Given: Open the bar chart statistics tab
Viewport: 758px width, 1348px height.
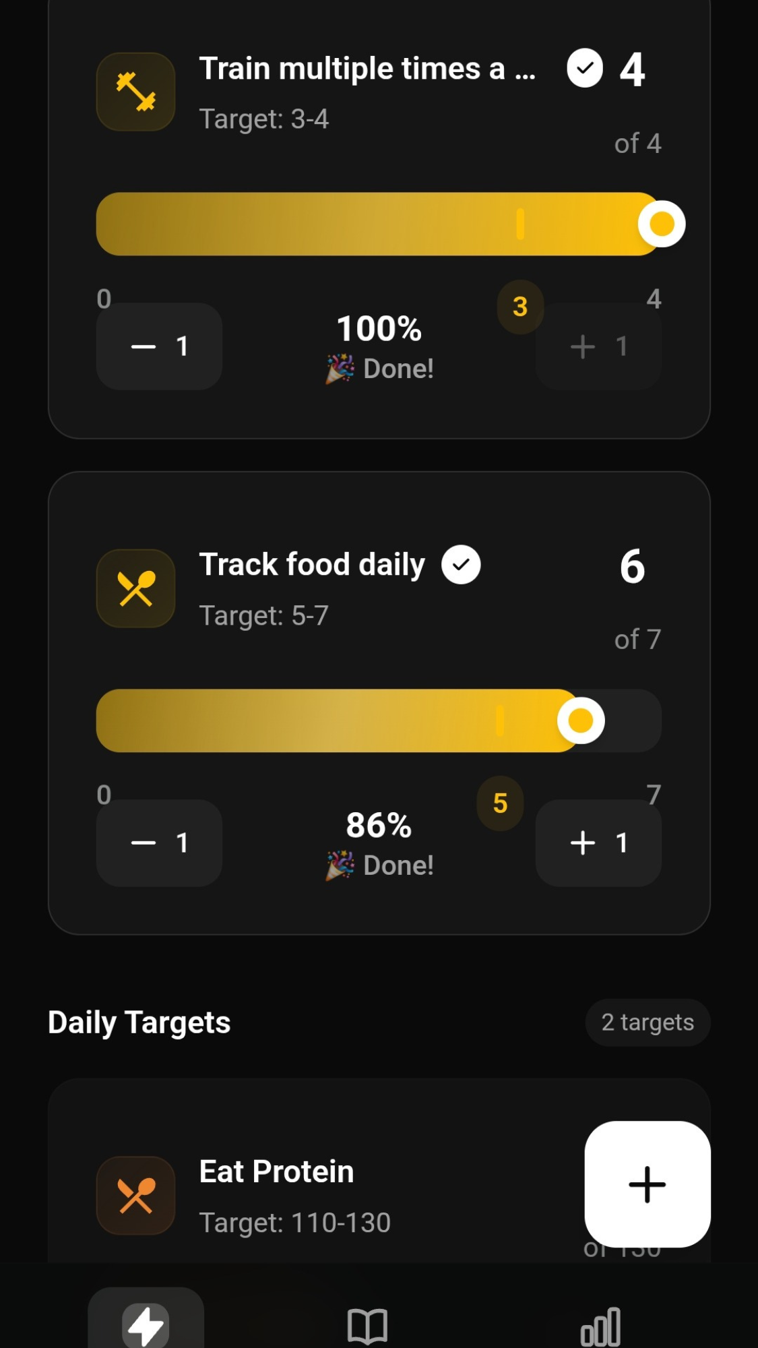Looking at the screenshot, I should pos(600,1326).
